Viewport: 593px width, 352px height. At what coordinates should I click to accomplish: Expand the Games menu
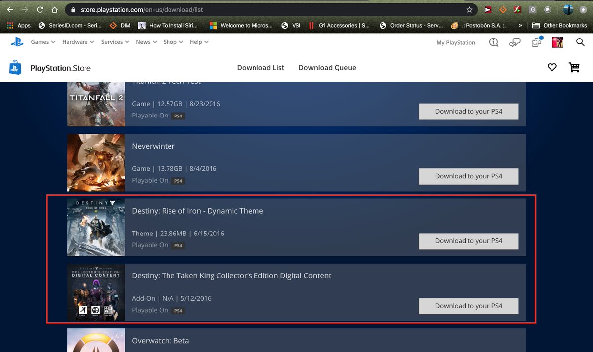tap(42, 42)
